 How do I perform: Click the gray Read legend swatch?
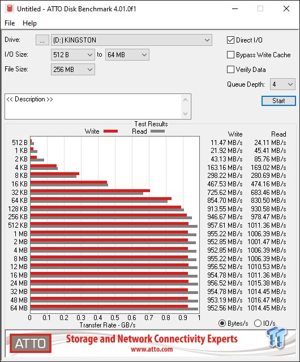(x=157, y=131)
